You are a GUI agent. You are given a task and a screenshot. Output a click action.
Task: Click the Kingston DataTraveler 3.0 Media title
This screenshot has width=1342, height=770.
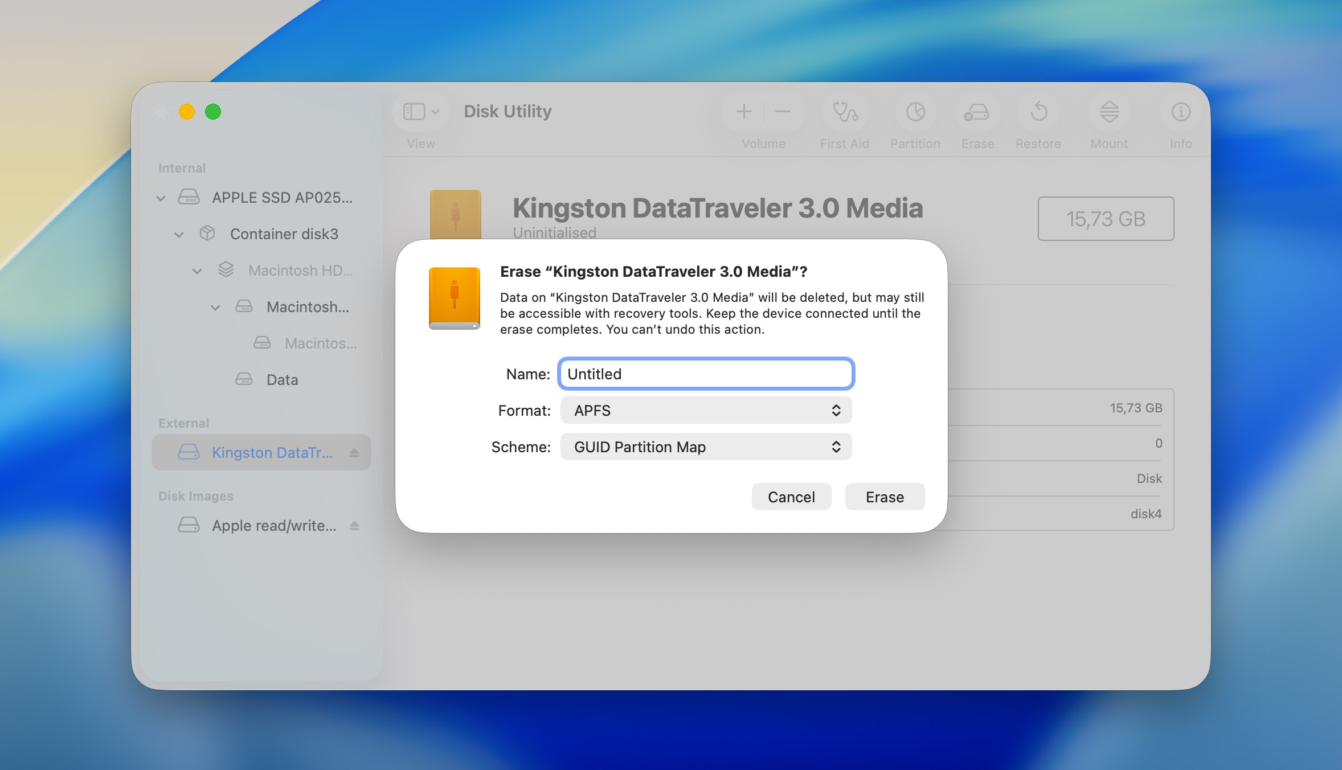click(718, 208)
